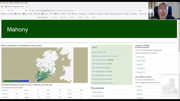Open a new tab with plus icon

[x=27, y=7]
